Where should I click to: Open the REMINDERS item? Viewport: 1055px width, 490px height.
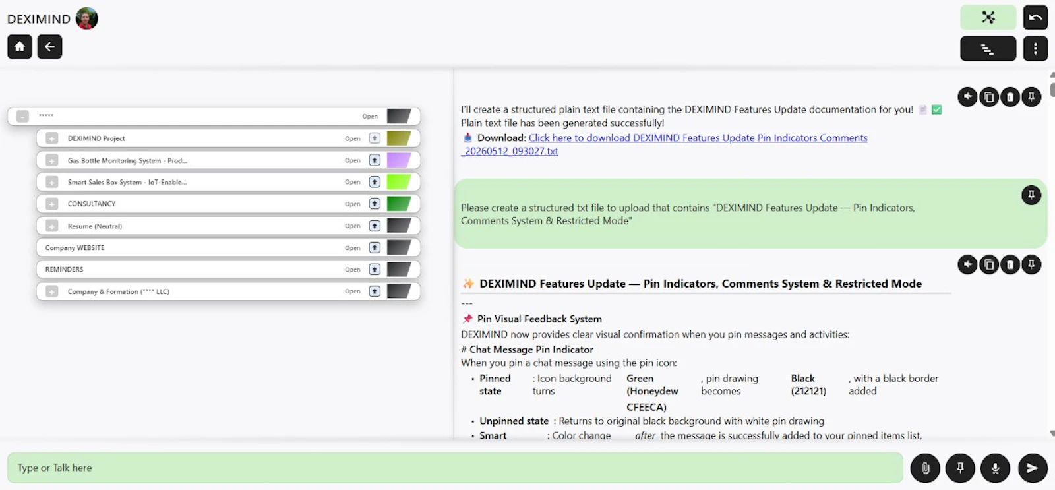(x=353, y=269)
